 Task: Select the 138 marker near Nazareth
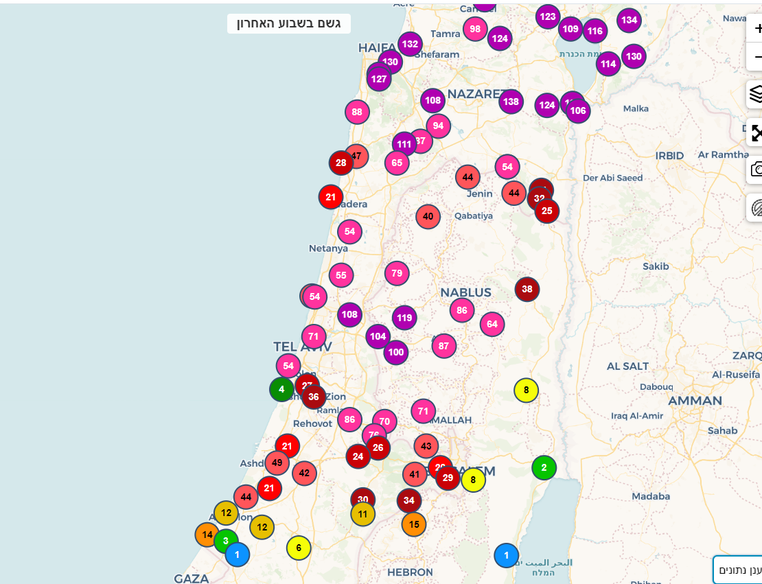(x=511, y=102)
